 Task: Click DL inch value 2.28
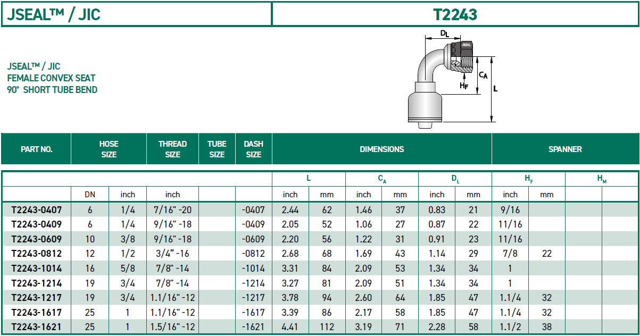pyautogui.click(x=437, y=327)
